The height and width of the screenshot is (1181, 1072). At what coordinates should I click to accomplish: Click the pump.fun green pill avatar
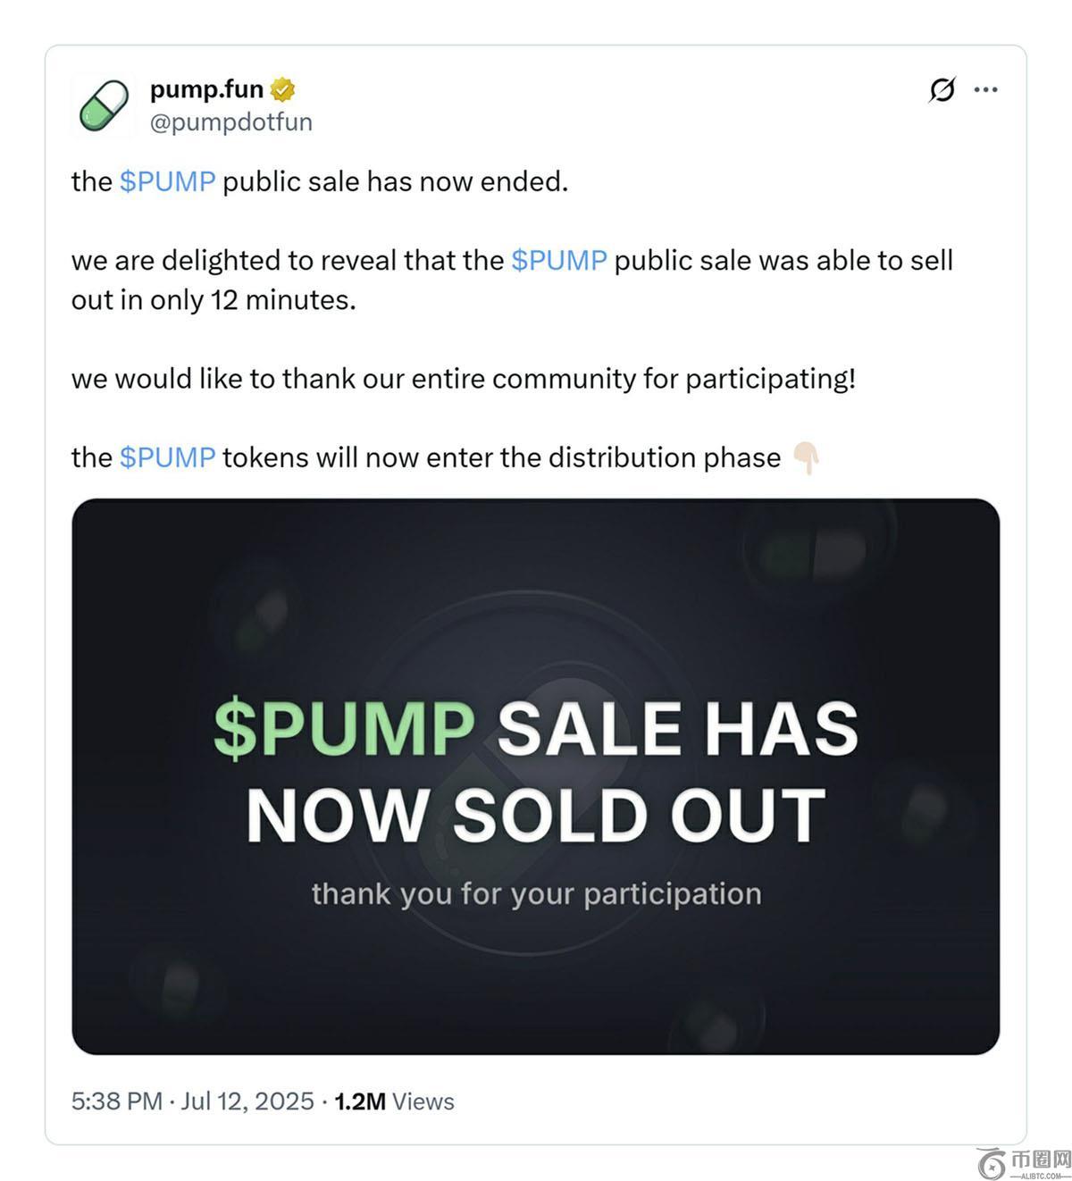pyautogui.click(x=104, y=105)
